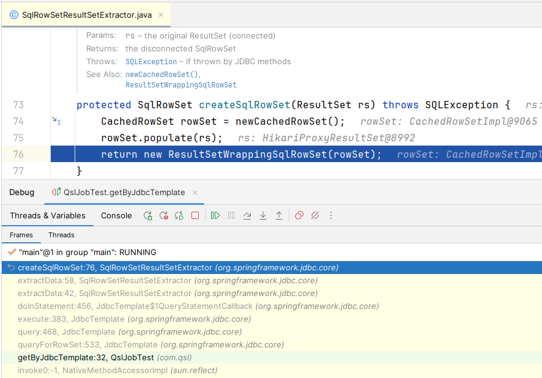
Task: Click Rerun failed tests icon
Action: 164,215
